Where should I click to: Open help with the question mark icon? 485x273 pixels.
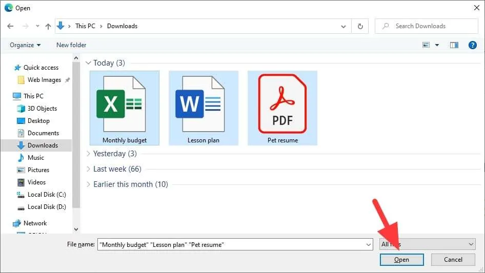tap(472, 45)
